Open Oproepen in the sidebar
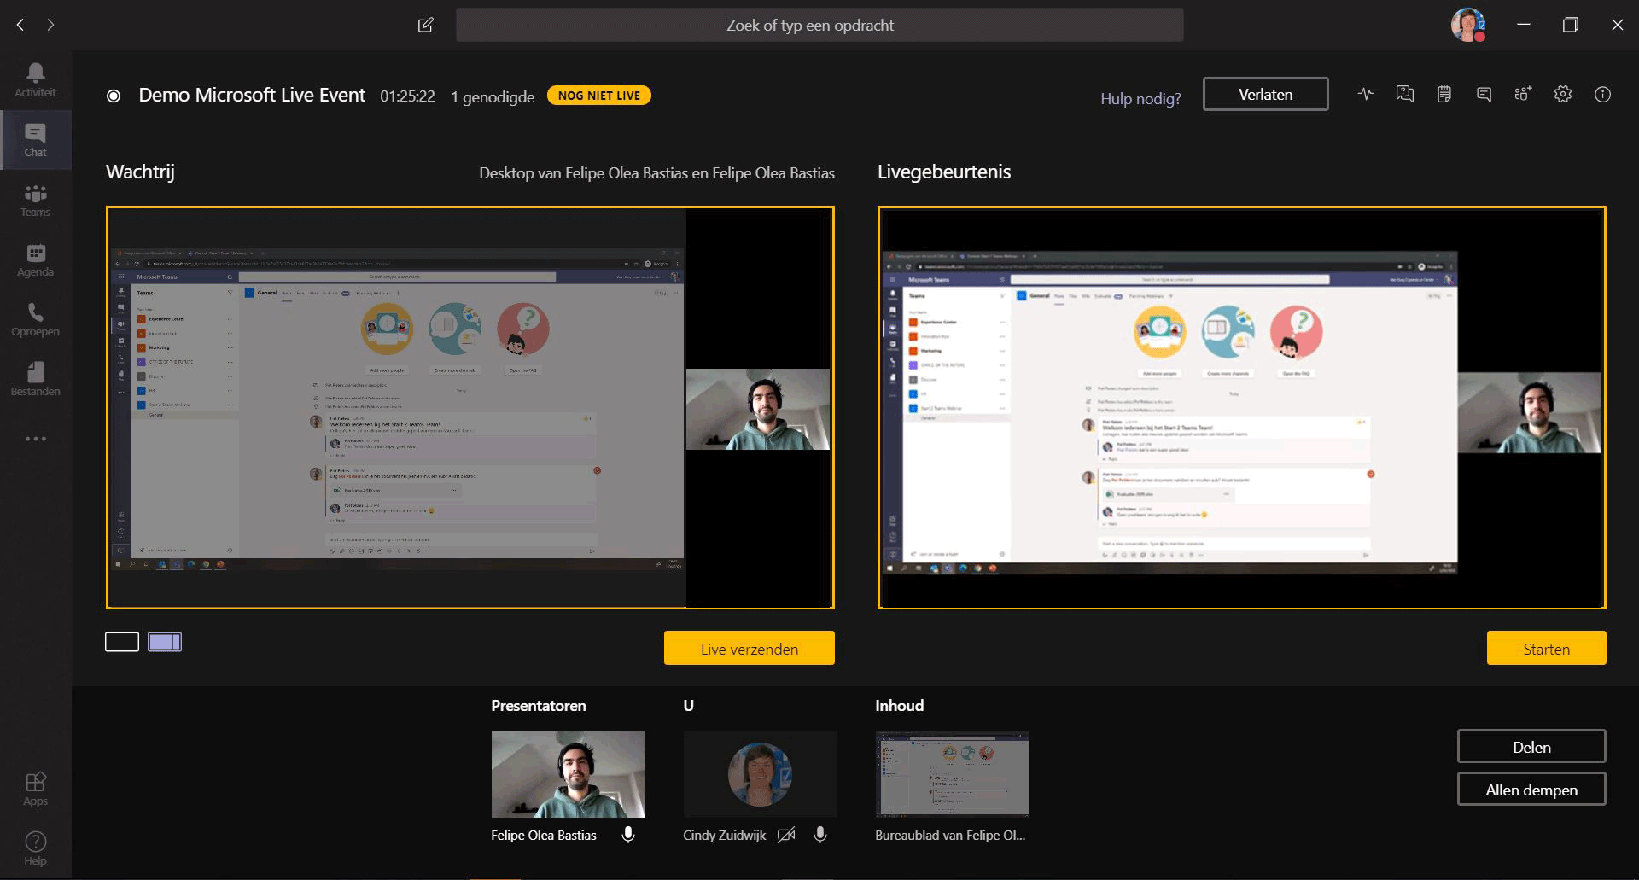This screenshot has width=1639, height=880. (35, 319)
